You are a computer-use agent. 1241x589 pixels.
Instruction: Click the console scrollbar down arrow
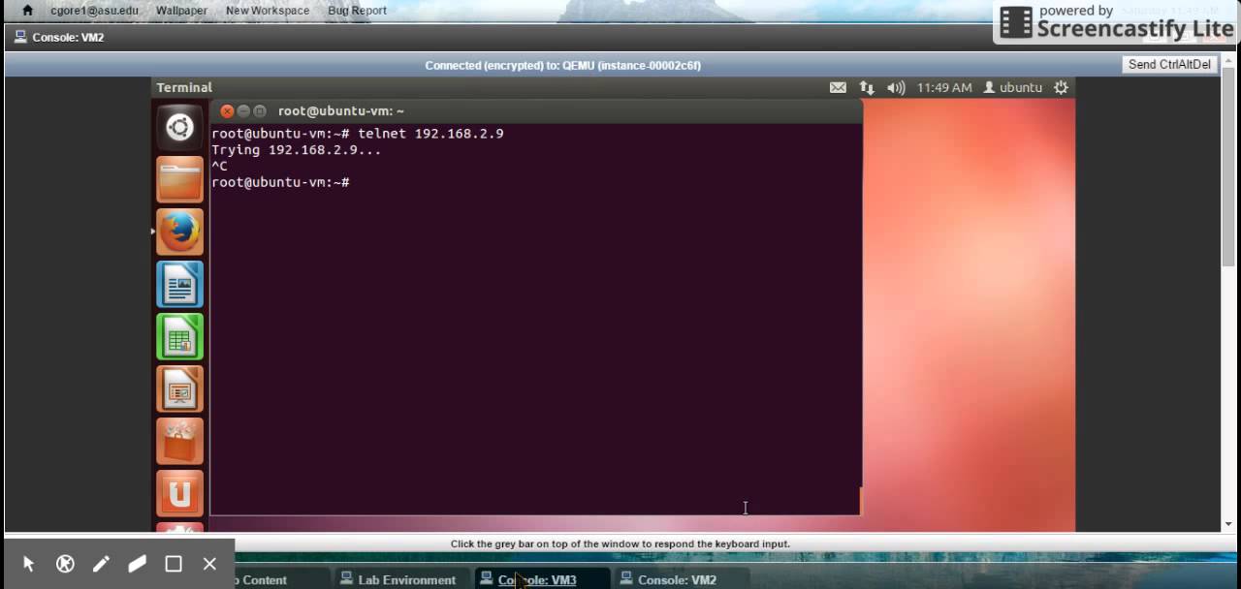tap(1229, 524)
